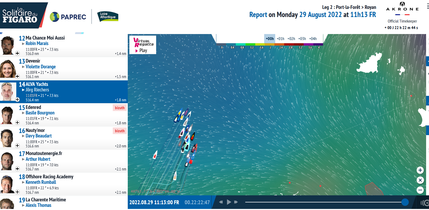Viewport: 429px width, 210px height.
Task: Open Kenneth Rumball skipper link
Action: [x=41, y=182]
